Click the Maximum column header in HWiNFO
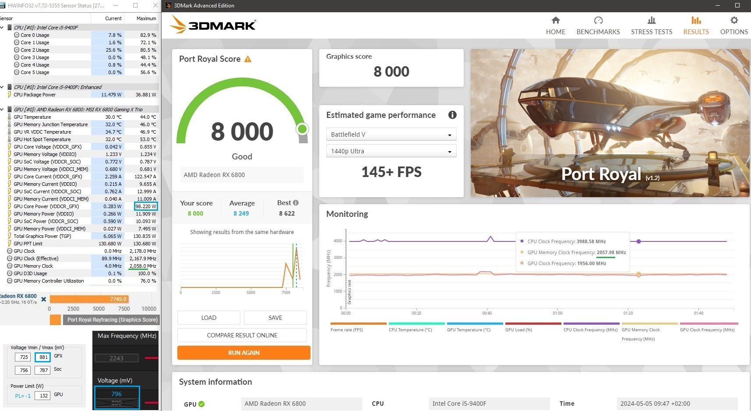The height and width of the screenshot is (411, 751). coord(141,18)
